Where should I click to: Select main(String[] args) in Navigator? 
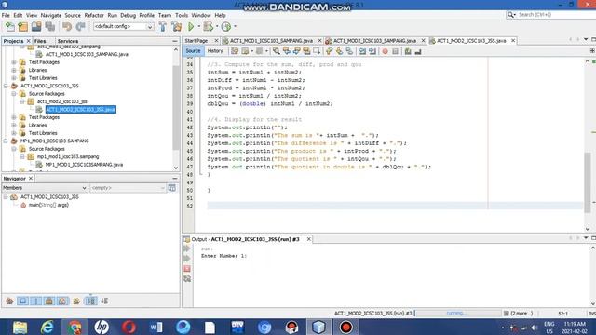pyautogui.click(x=48, y=205)
